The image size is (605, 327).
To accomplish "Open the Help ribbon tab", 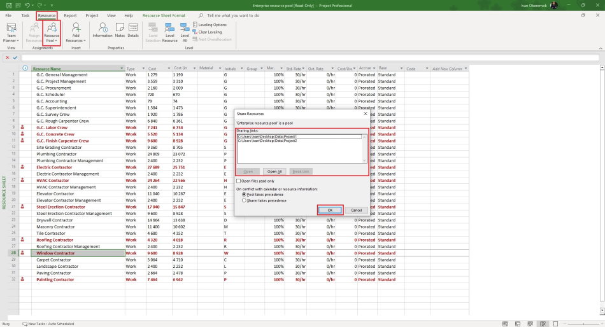I will (x=129, y=15).
